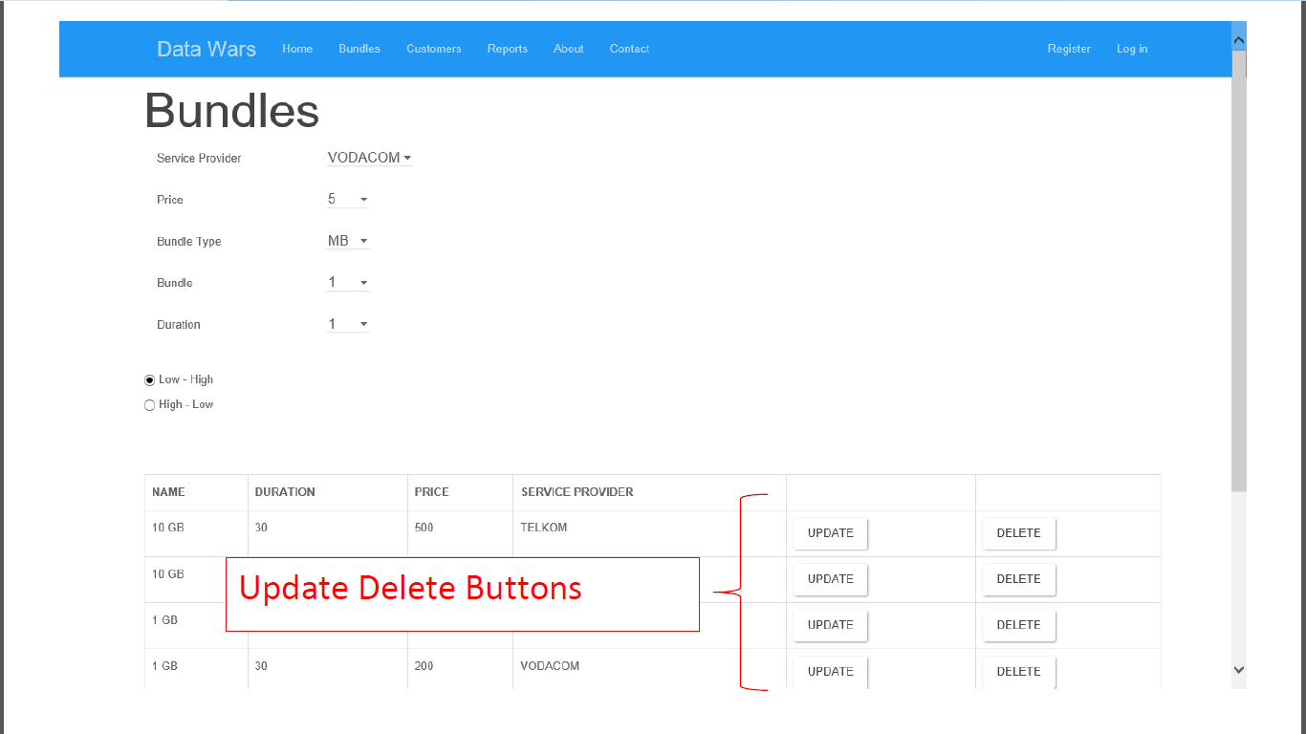Click the Bundles page heading

point(232,111)
